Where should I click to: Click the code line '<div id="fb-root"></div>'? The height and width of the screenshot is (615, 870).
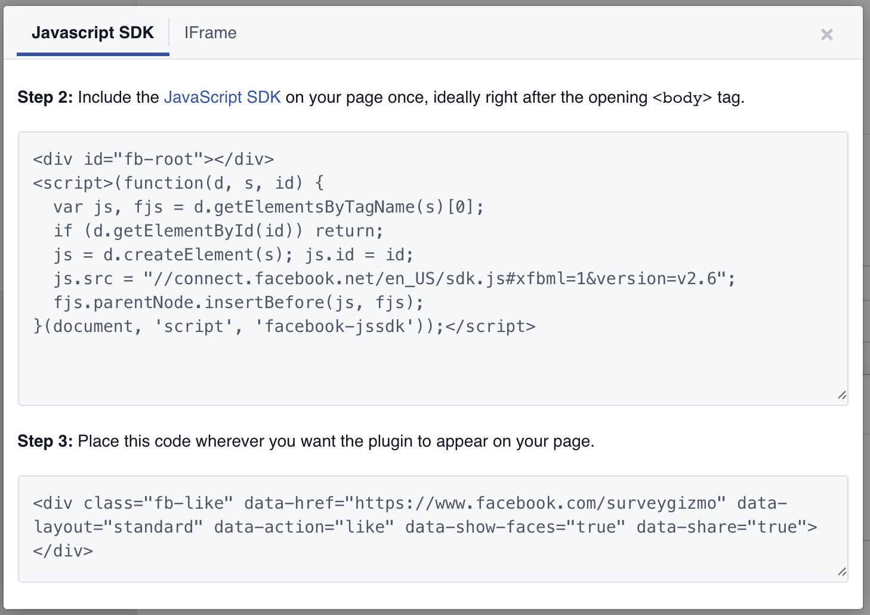point(154,159)
